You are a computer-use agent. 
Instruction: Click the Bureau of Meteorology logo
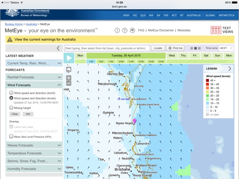(27, 13)
